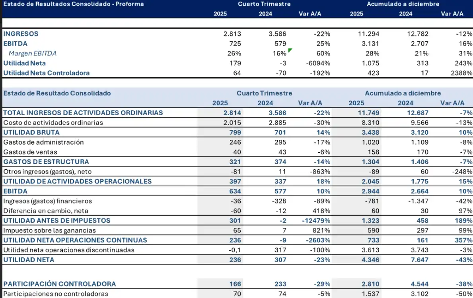Viewport: 473px width, 298px height.
Task: Click the Acumulado a diciembre header
Action: [403, 4]
